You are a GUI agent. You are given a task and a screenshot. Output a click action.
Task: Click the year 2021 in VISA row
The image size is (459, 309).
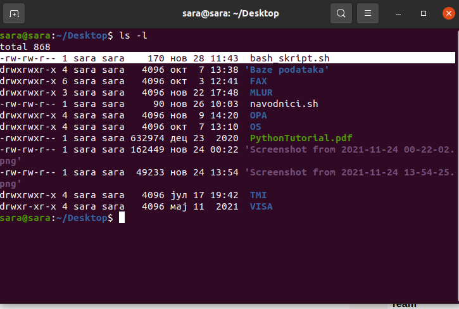coord(227,207)
